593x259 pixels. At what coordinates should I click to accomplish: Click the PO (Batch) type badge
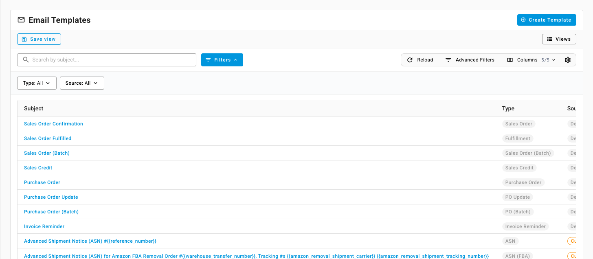pos(518,212)
